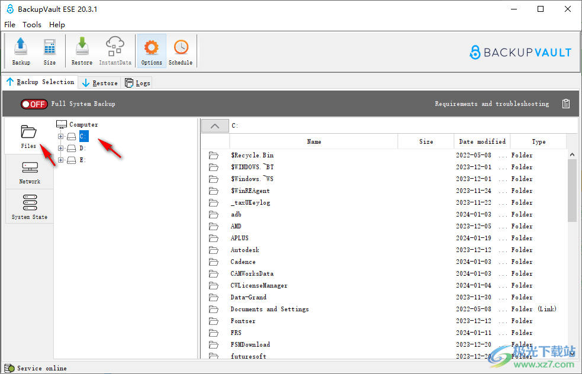Viewport: 582px width, 374px height.
Task: Expand the C: drive tree node
Action: [x=60, y=137]
